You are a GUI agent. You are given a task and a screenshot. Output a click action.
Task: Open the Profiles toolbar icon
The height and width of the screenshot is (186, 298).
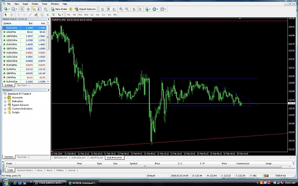[x=13, y=9]
